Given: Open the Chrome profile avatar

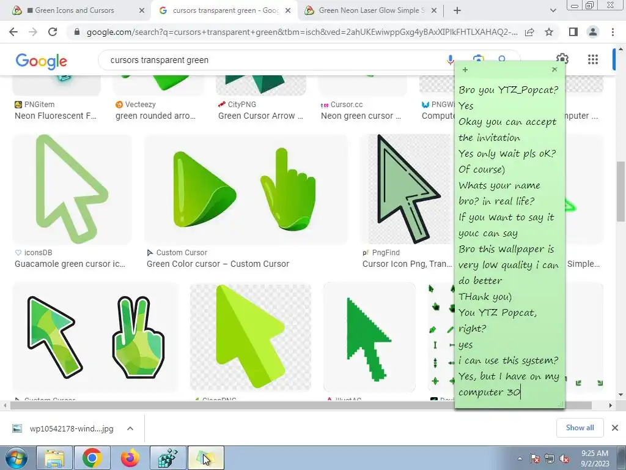Looking at the screenshot, I should pyautogui.click(x=593, y=32).
